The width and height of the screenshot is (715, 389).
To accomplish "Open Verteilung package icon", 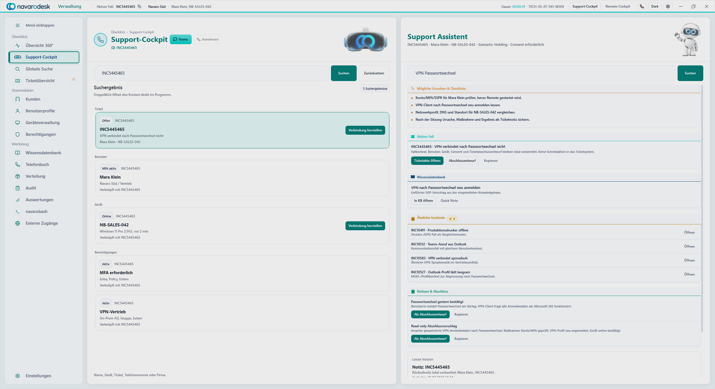I will (18, 176).
